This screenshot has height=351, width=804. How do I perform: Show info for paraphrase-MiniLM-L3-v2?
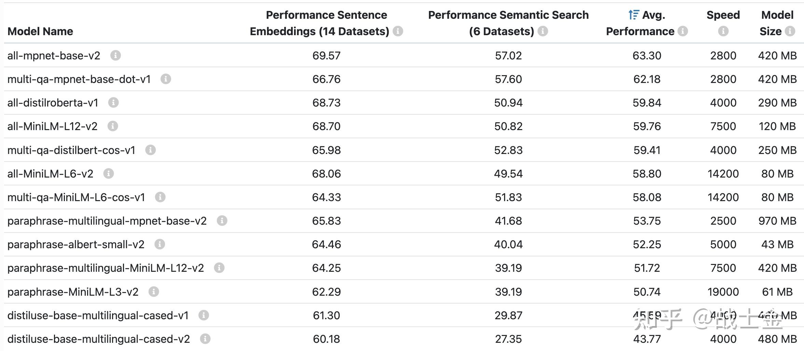154,292
